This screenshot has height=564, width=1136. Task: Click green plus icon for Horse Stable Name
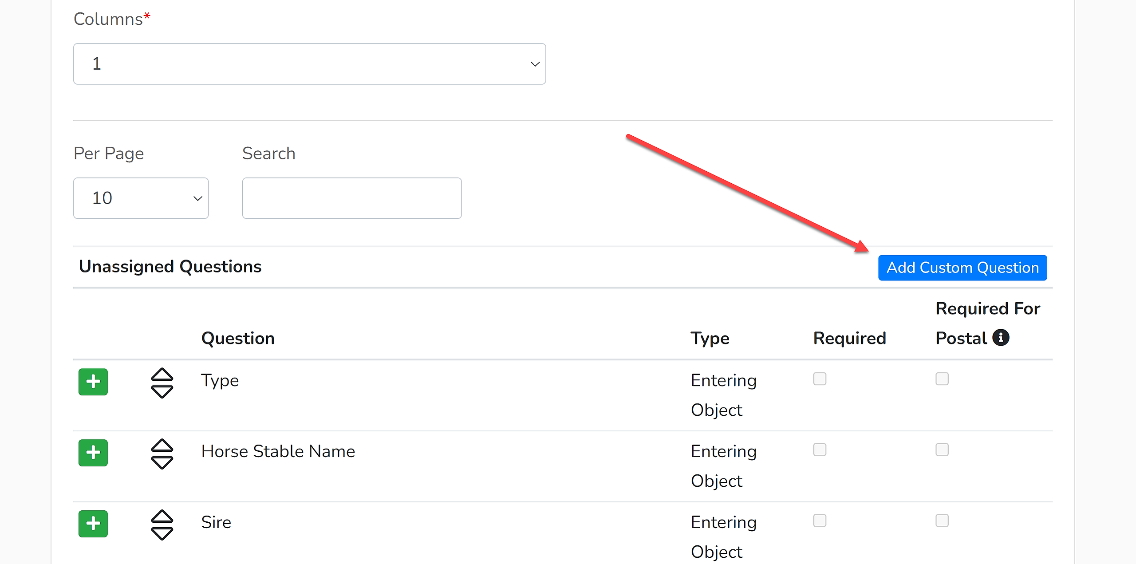click(x=93, y=453)
